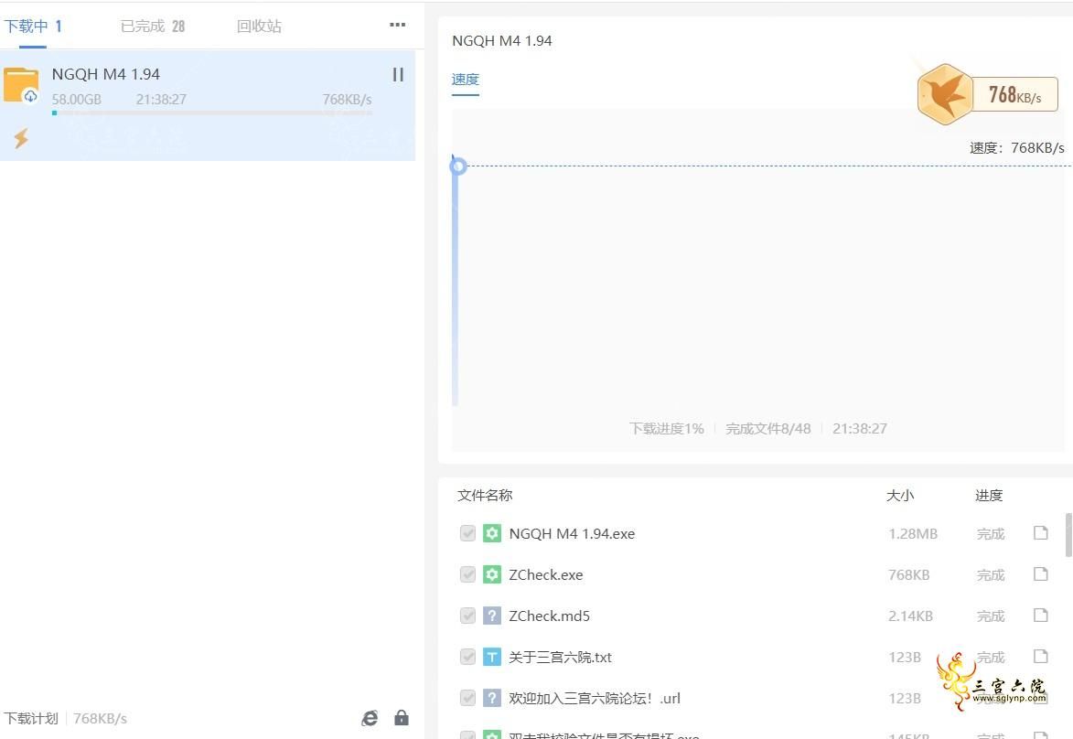Viewport: 1073px width, 739px height.
Task: Click 123B size of 关于三宫六院.txt
Action: tap(905, 657)
